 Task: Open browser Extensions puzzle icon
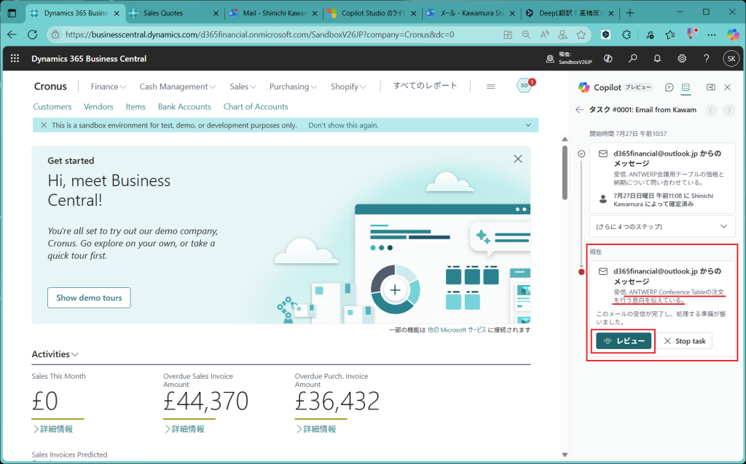(x=627, y=35)
